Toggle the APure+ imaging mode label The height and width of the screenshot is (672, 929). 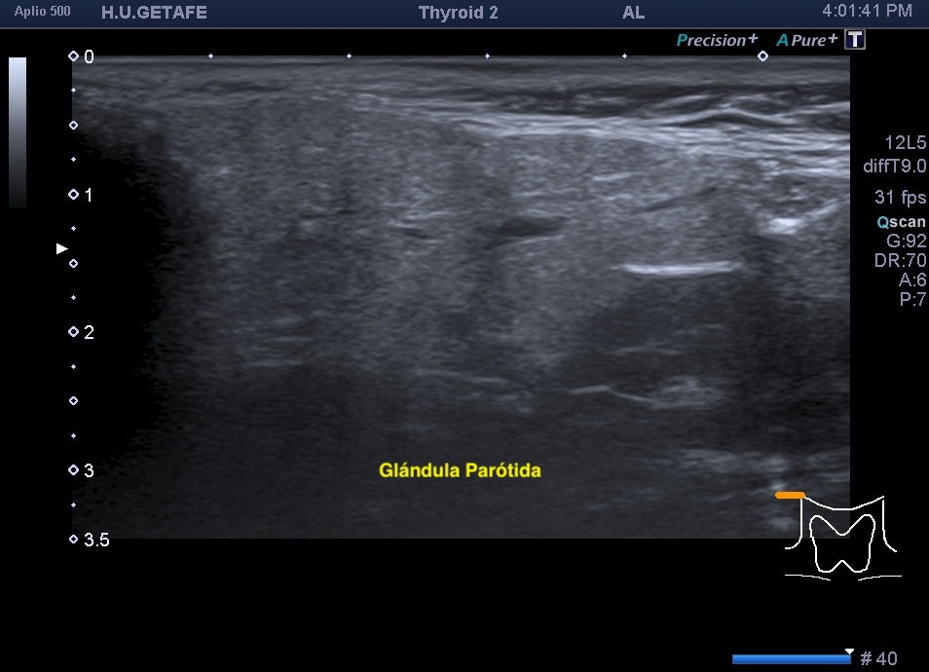(x=806, y=40)
